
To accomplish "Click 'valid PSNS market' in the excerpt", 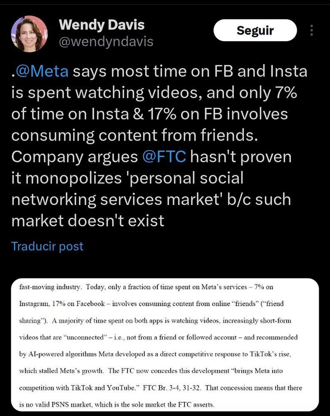I will pyautogui.click(x=63, y=405).
